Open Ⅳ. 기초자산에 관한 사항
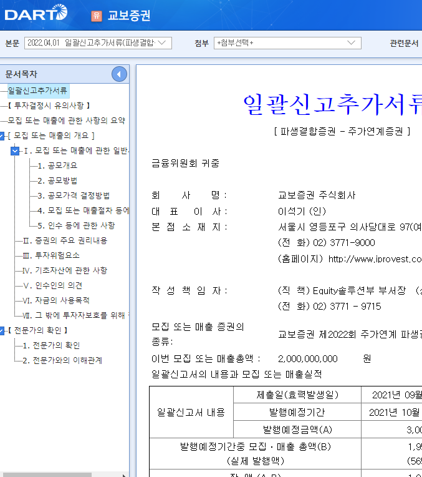 (65, 270)
